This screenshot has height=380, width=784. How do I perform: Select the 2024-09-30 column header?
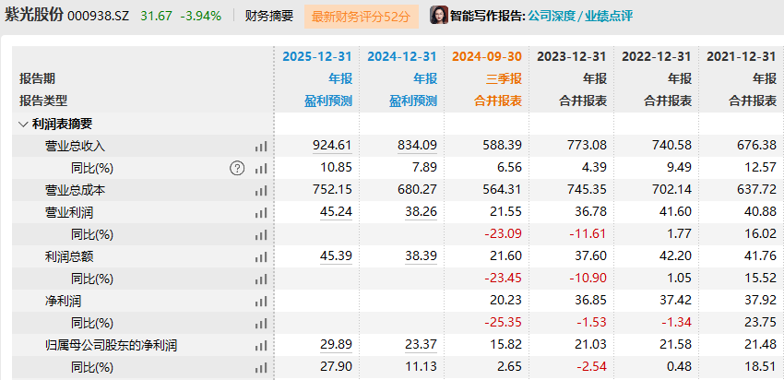(x=487, y=56)
